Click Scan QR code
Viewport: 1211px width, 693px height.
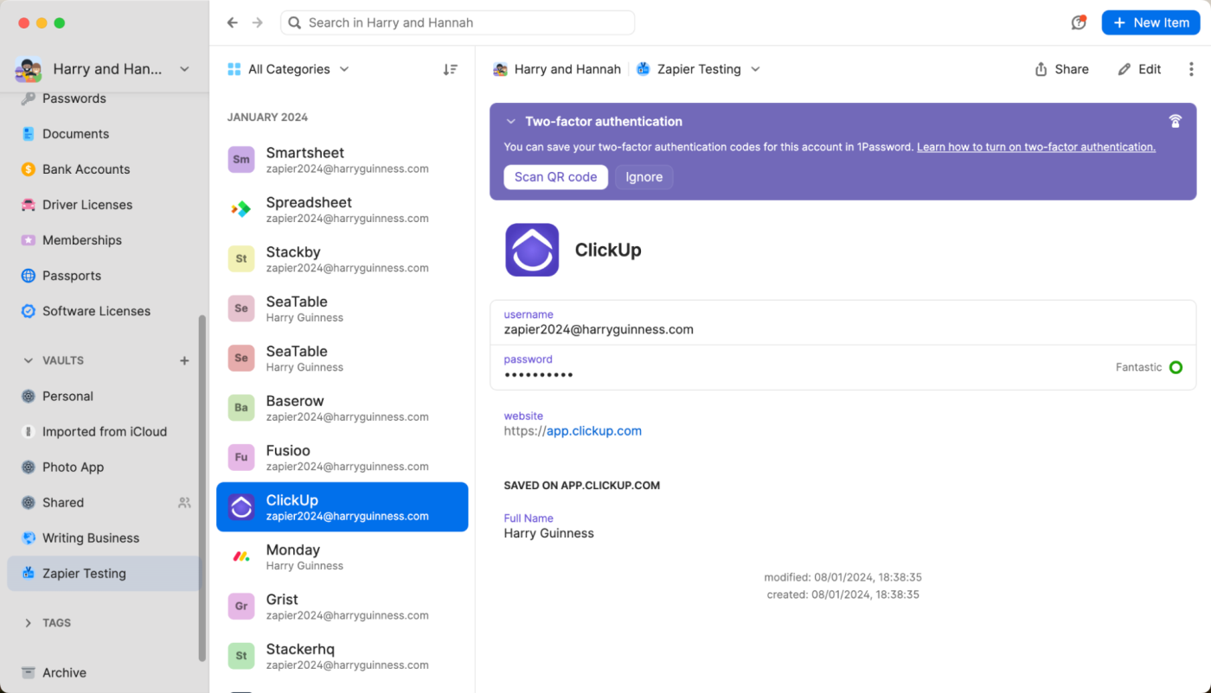pyautogui.click(x=555, y=177)
